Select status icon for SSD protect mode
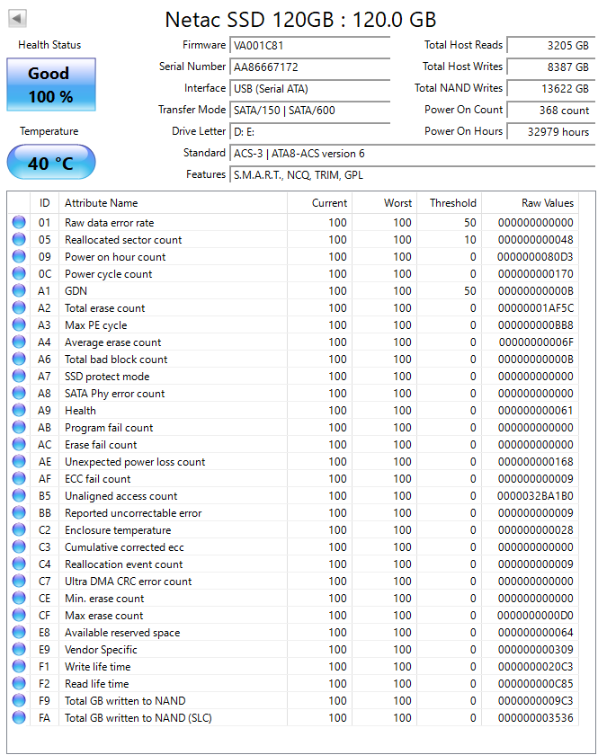 pos(19,376)
